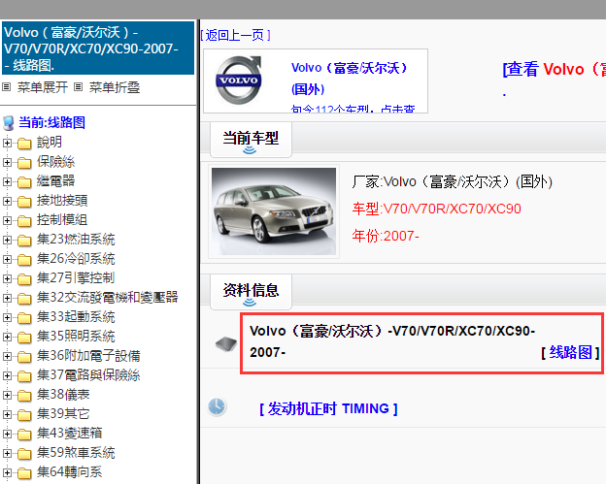Expand the 集43變速箱 tree node
The width and height of the screenshot is (606, 484).
(x=7, y=434)
